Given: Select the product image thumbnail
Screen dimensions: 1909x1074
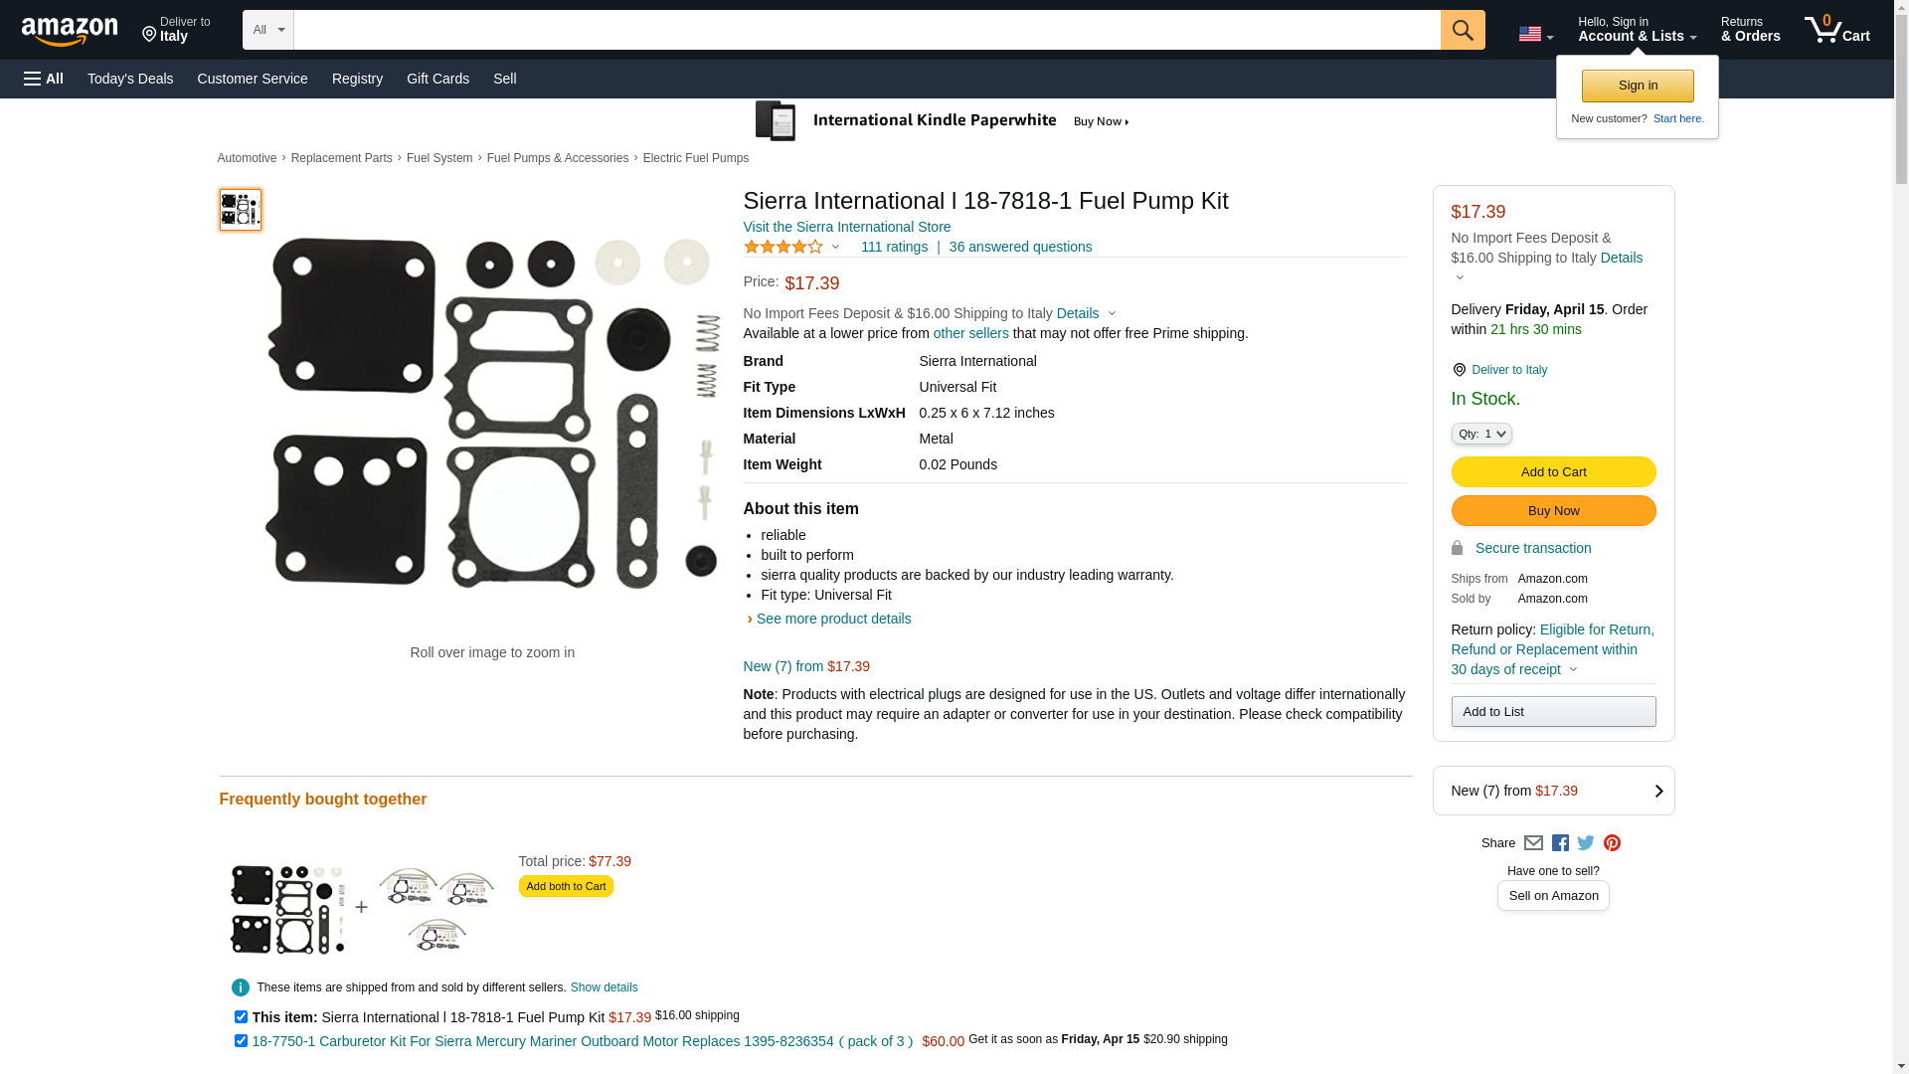Looking at the screenshot, I should tap(241, 210).
